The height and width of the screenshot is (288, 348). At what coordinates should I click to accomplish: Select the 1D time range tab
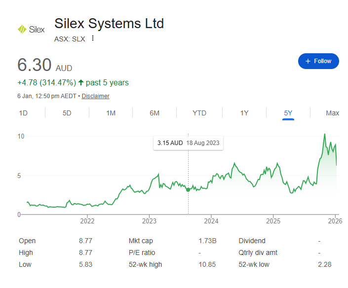[x=23, y=113]
